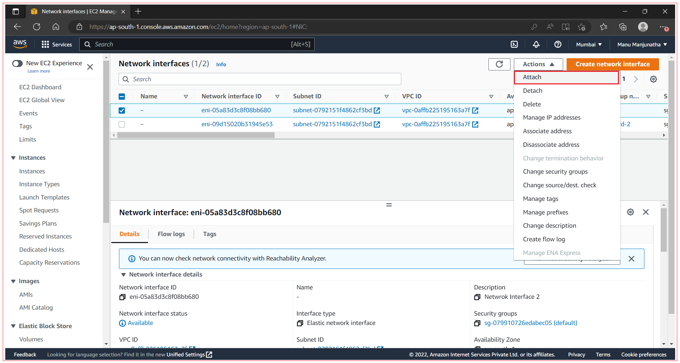The image size is (680, 363).
Task: Open table preferences gear next to pagination
Action: (x=653, y=79)
